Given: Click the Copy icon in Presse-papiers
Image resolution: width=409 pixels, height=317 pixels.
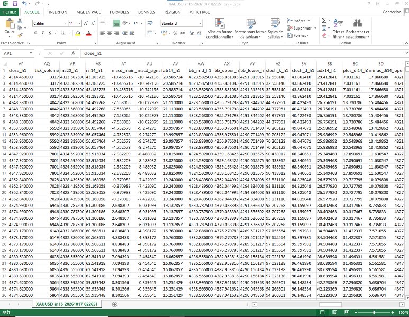Looking at the screenshot, I should [20, 27].
